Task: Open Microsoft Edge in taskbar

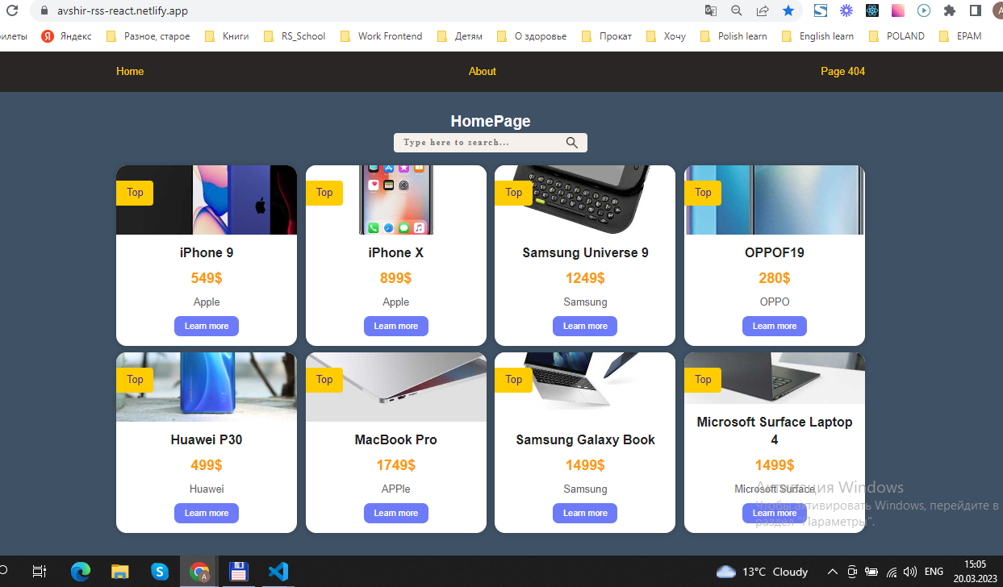Action: coord(81,572)
